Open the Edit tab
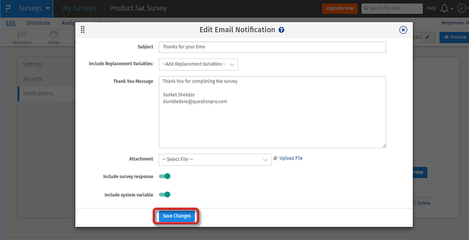Image resolution: width=469 pixels, height=240 pixels. click(11, 23)
